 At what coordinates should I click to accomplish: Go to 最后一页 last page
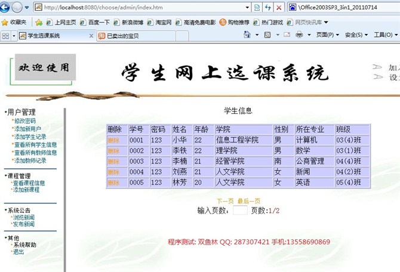(x=249, y=201)
